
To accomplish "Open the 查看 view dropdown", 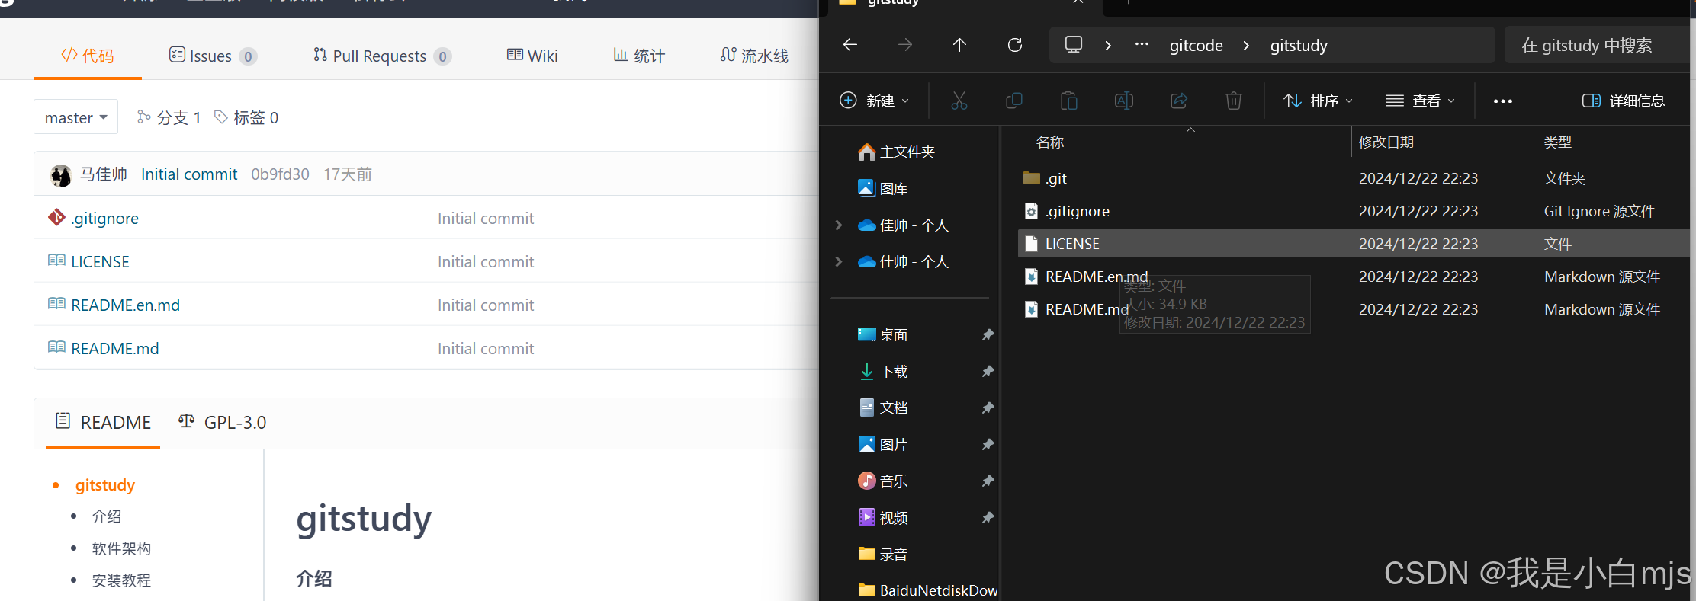I will click(1421, 101).
